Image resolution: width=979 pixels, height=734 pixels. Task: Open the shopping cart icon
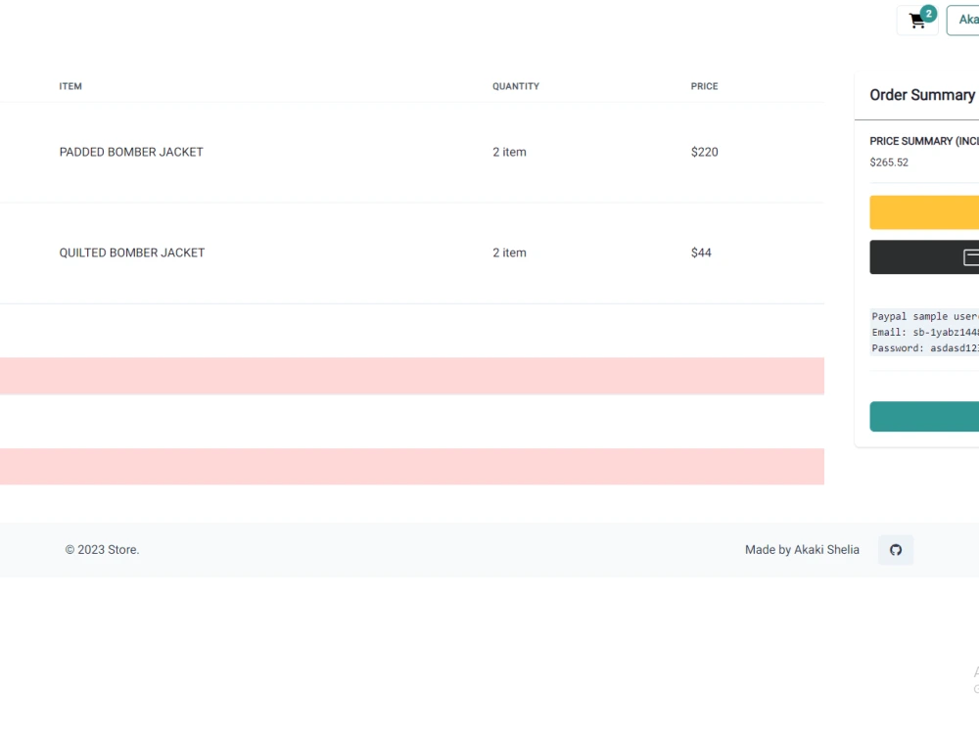pyautogui.click(x=917, y=21)
